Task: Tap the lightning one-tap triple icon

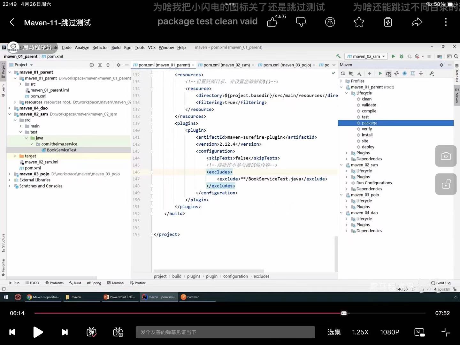Action: tap(388, 22)
